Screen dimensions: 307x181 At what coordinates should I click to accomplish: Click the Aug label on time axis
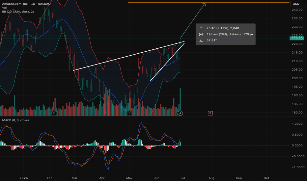click(x=211, y=178)
